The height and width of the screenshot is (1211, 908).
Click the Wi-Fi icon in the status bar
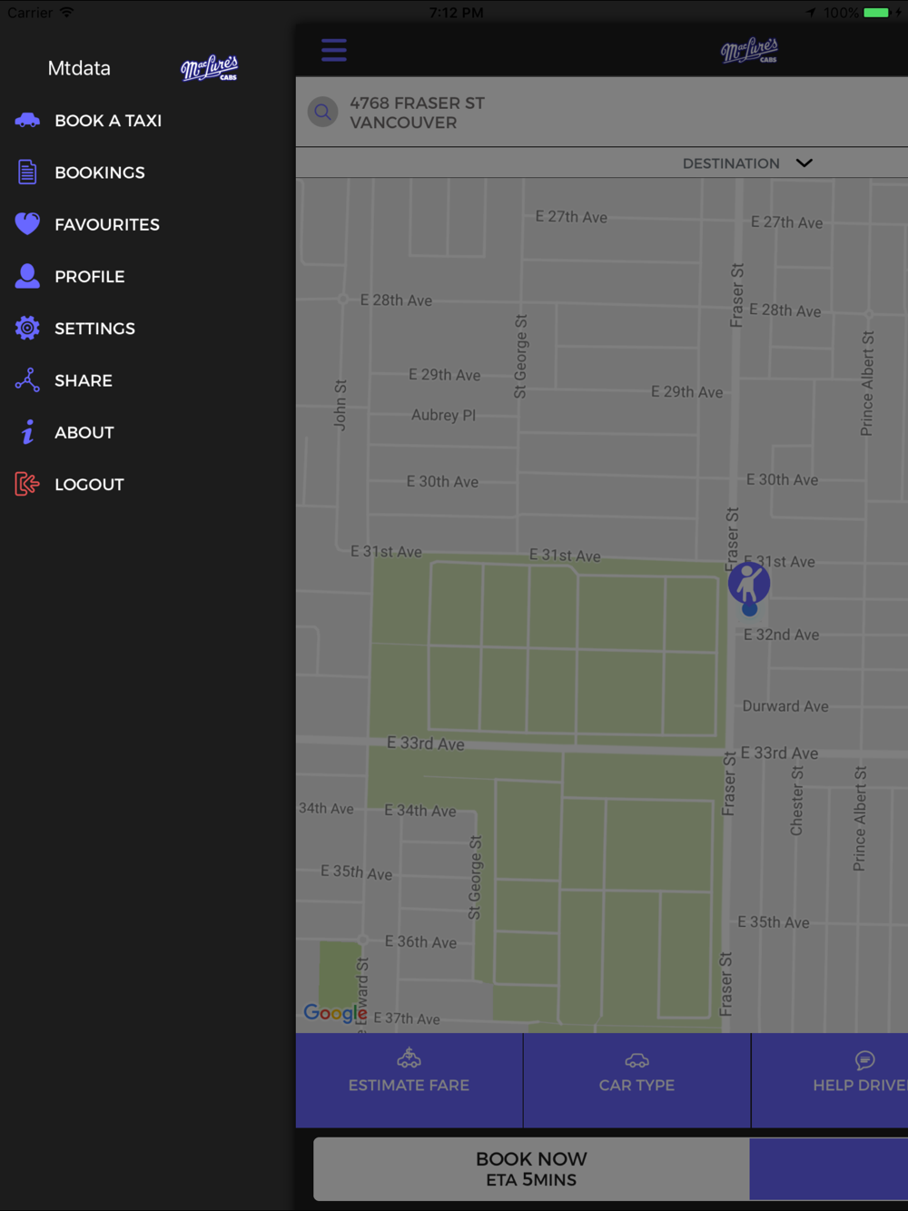coord(66,13)
